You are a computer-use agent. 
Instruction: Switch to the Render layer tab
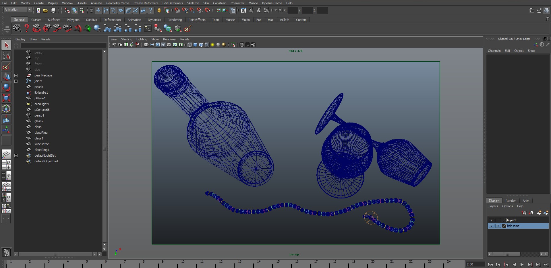510,201
